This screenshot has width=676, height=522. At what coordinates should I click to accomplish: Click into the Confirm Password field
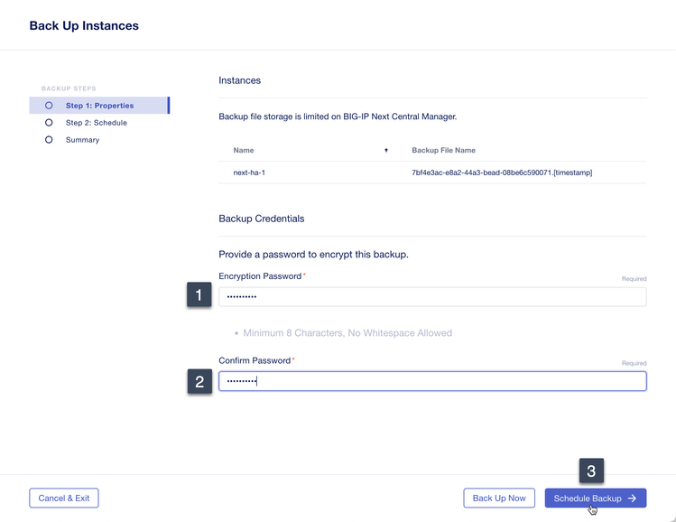pyautogui.click(x=432, y=381)
